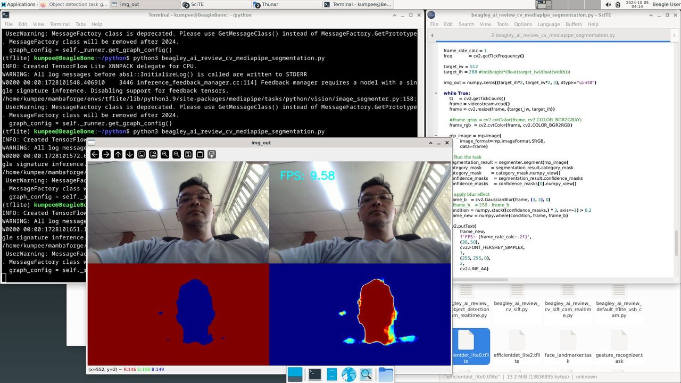Pan image up in img_out toolbar
This screenshot has width=681, height=383.
(118, 154)
